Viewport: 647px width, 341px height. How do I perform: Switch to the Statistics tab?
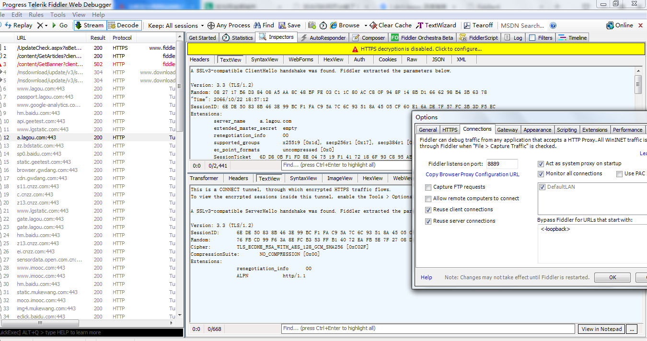[x=238, y=38]
